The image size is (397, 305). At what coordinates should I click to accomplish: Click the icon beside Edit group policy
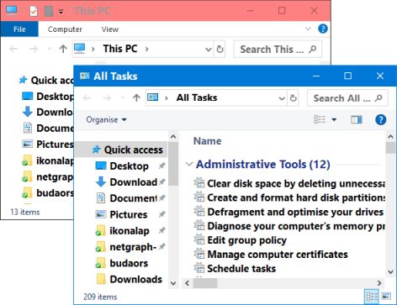click(199, 239)
